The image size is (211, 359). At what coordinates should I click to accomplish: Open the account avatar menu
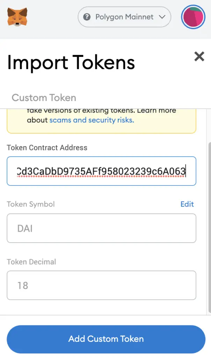(193, 17)
